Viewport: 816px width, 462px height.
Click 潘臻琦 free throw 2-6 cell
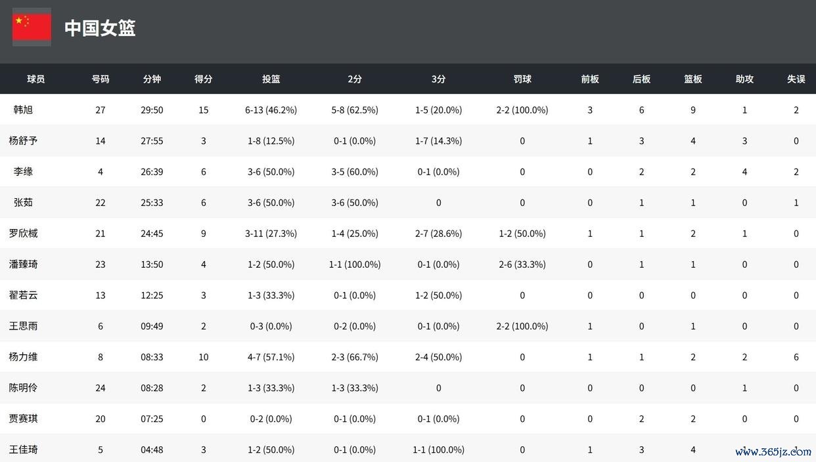coord(522,264)
